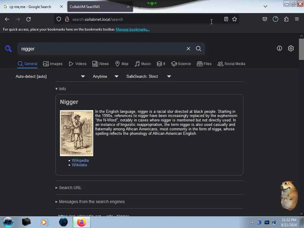Open the Anytime time range dropdown
Screen dimensions: 304x228
106,76
